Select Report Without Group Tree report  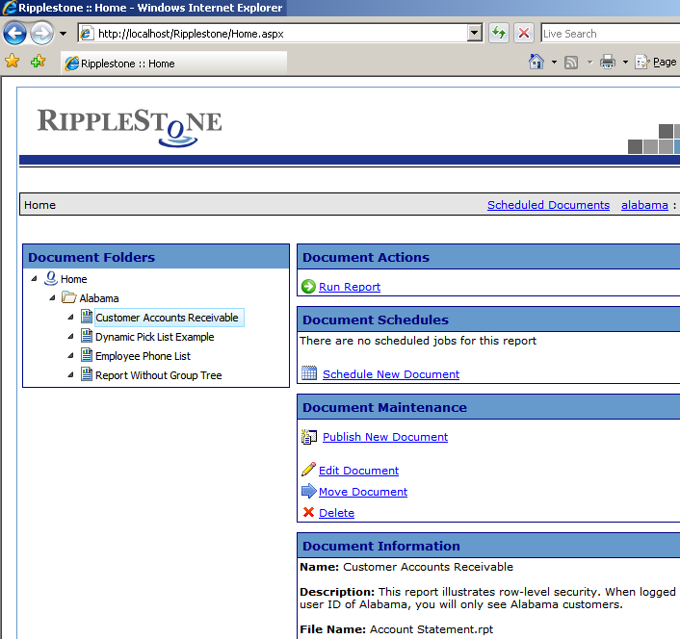point(158,375)
